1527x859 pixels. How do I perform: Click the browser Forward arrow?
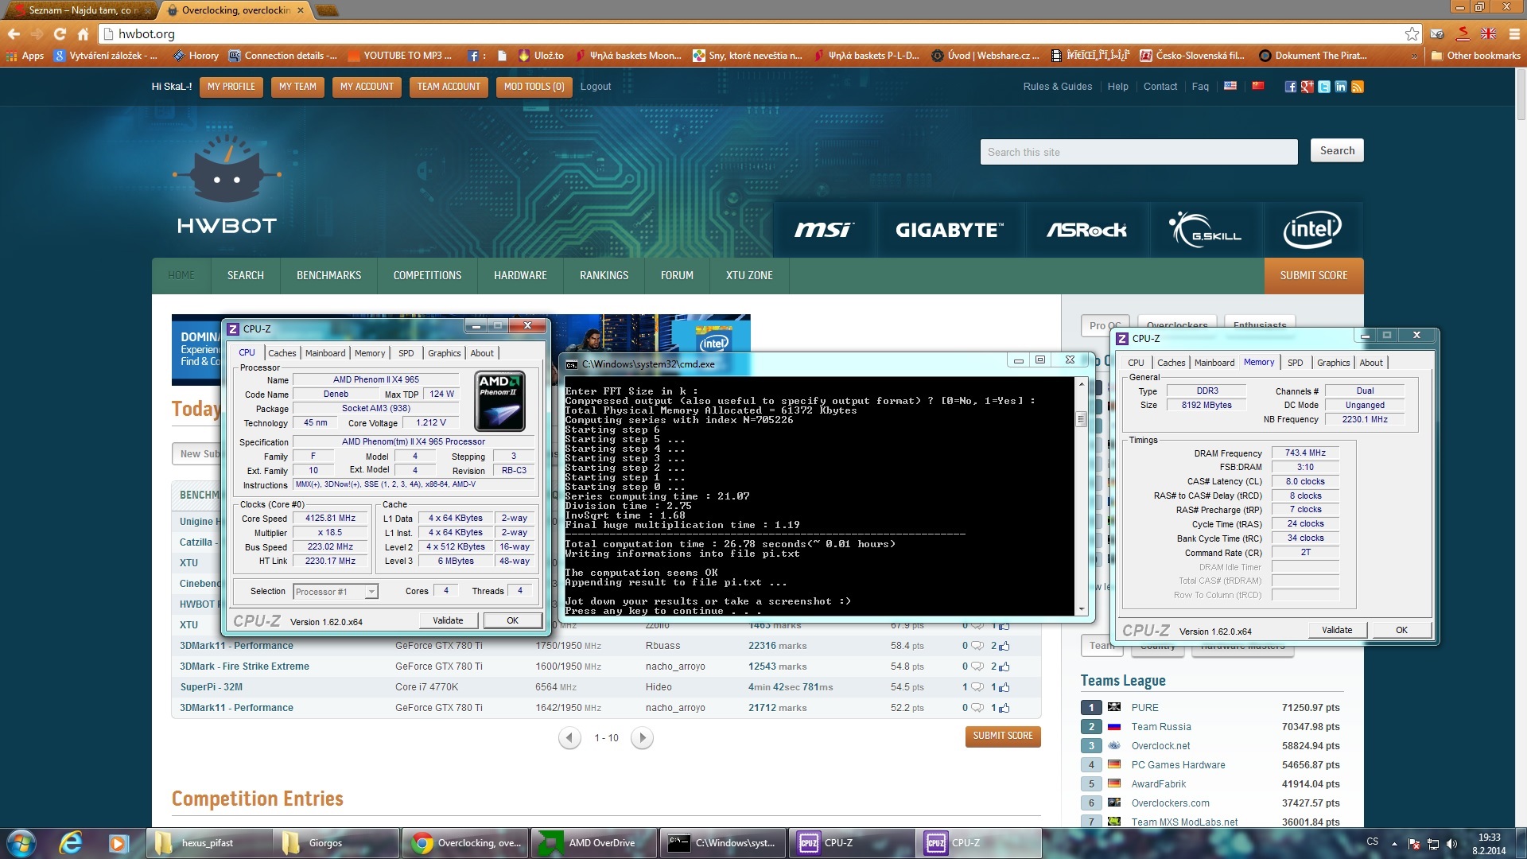click(37, 34)
